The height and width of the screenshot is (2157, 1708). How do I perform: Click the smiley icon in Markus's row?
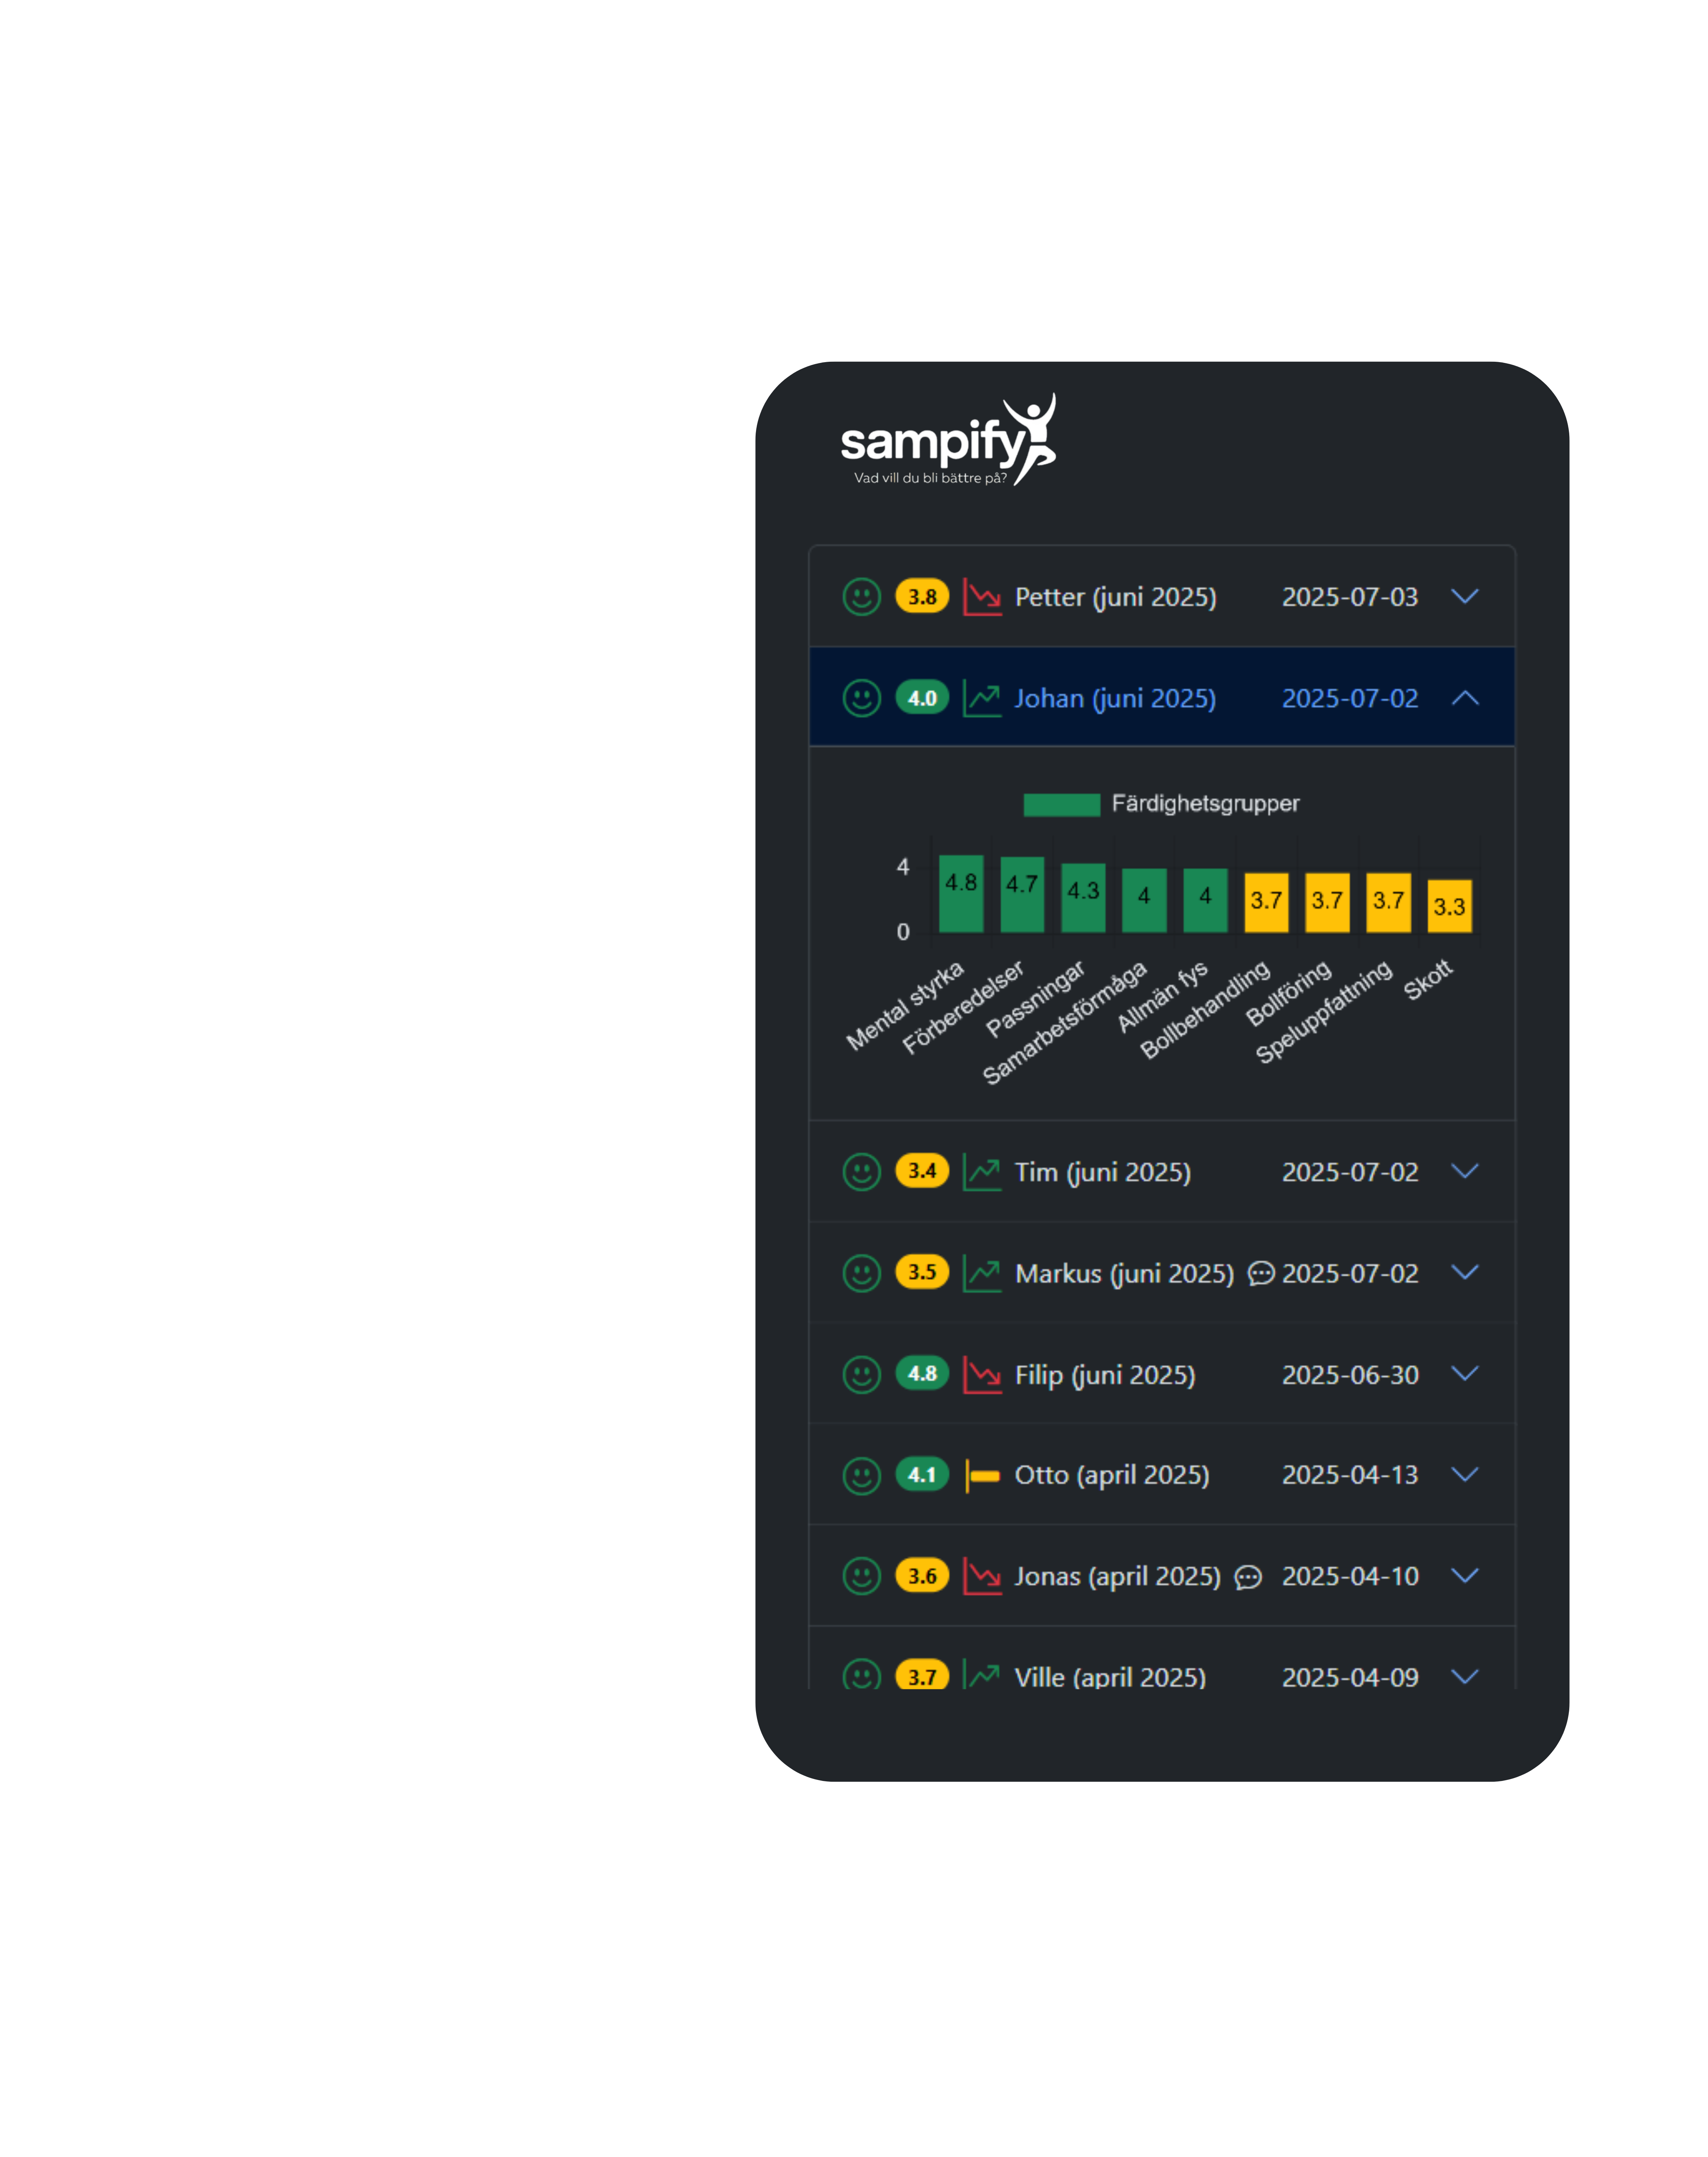click(x=861, y=1273)
